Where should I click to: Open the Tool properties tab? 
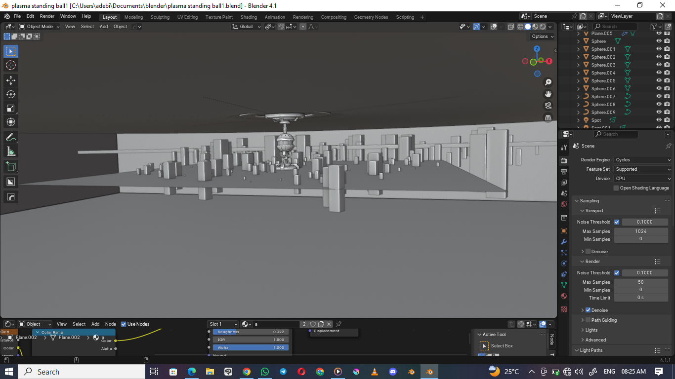[x=564, y=147]
